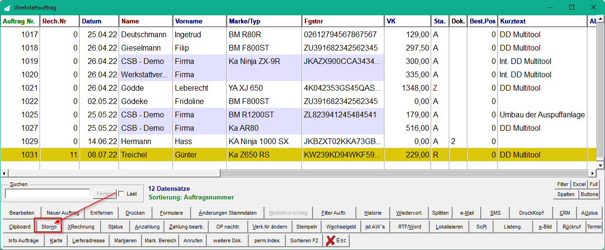Image resolution: width=605 pixels, height=250 pixels.
Task: Click the Werkstattauftrag title bar app icon
Action: coord(7,7)
